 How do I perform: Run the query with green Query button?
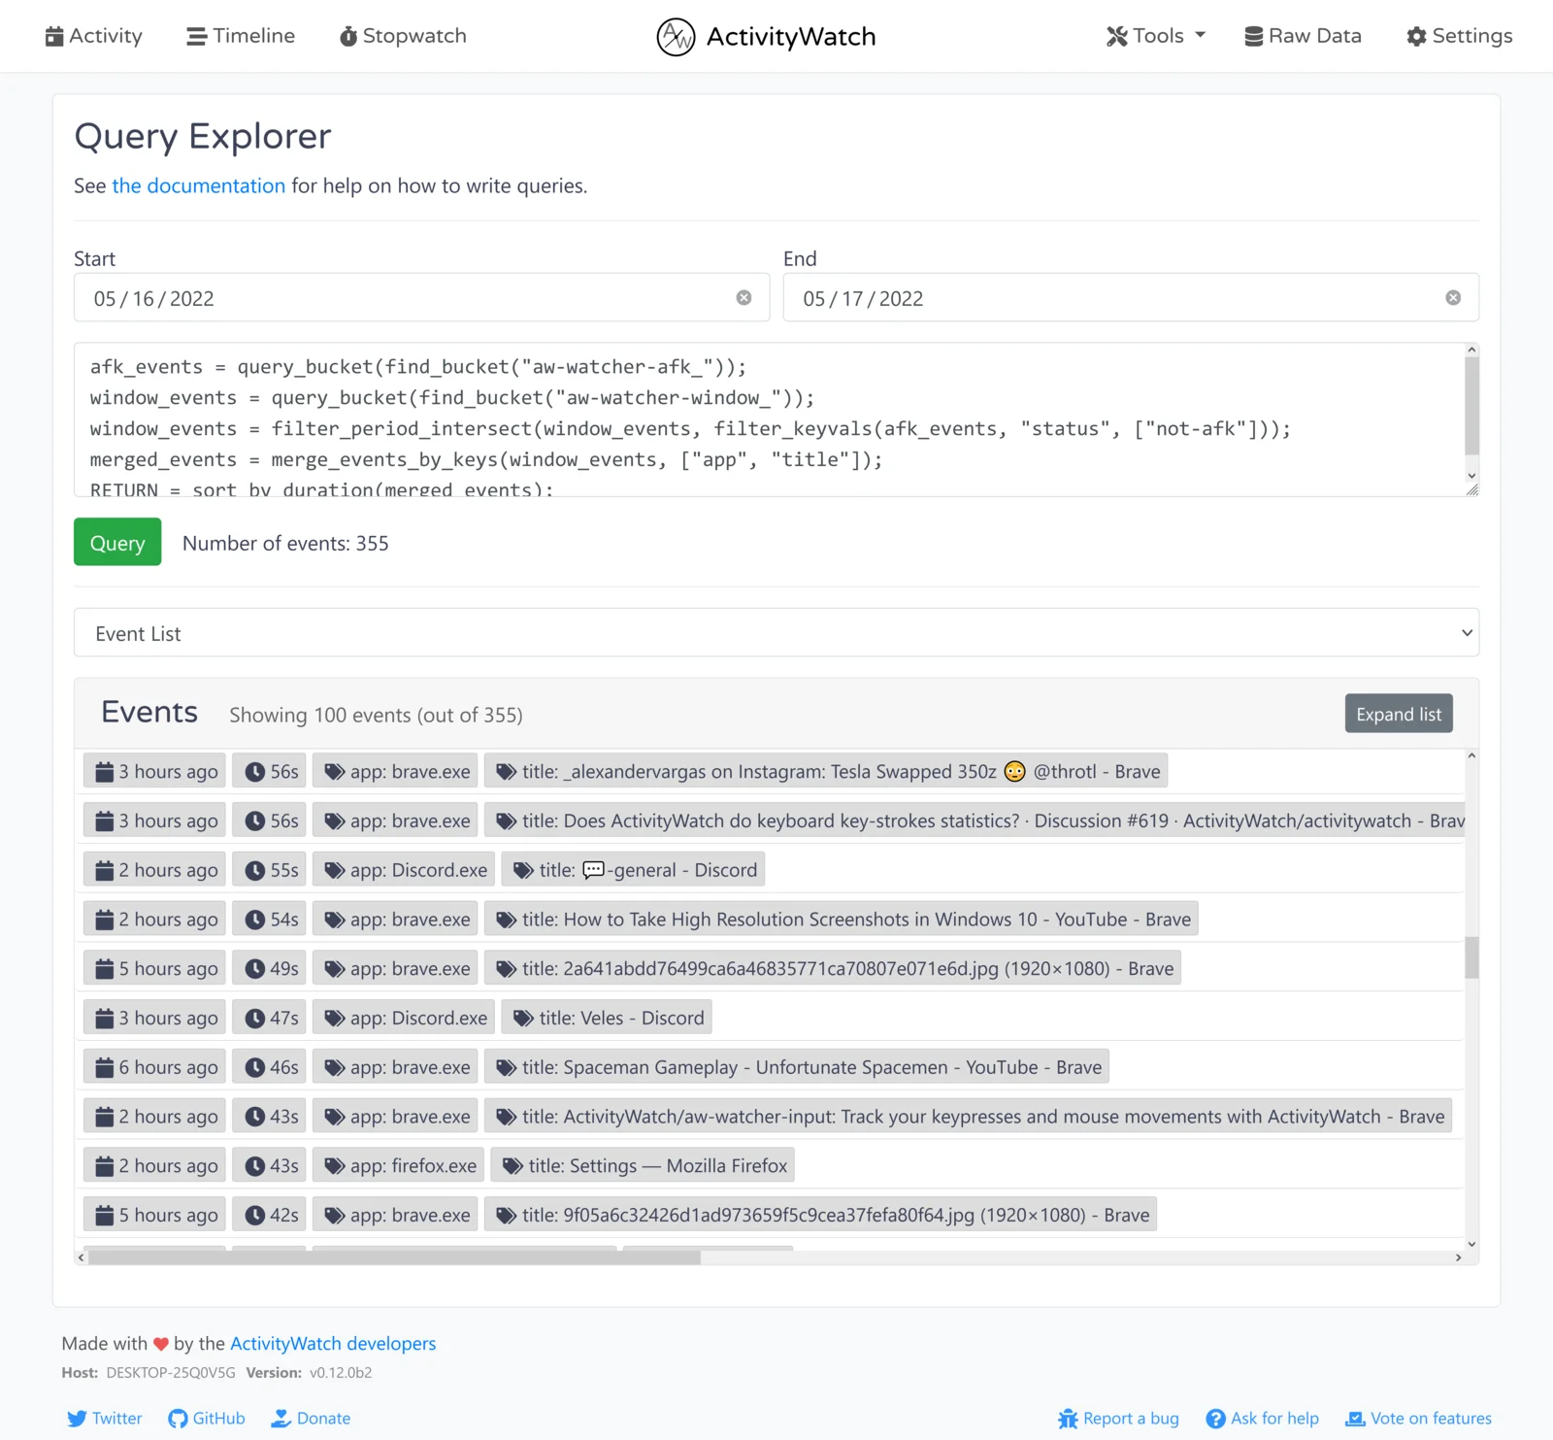(117, 543)
